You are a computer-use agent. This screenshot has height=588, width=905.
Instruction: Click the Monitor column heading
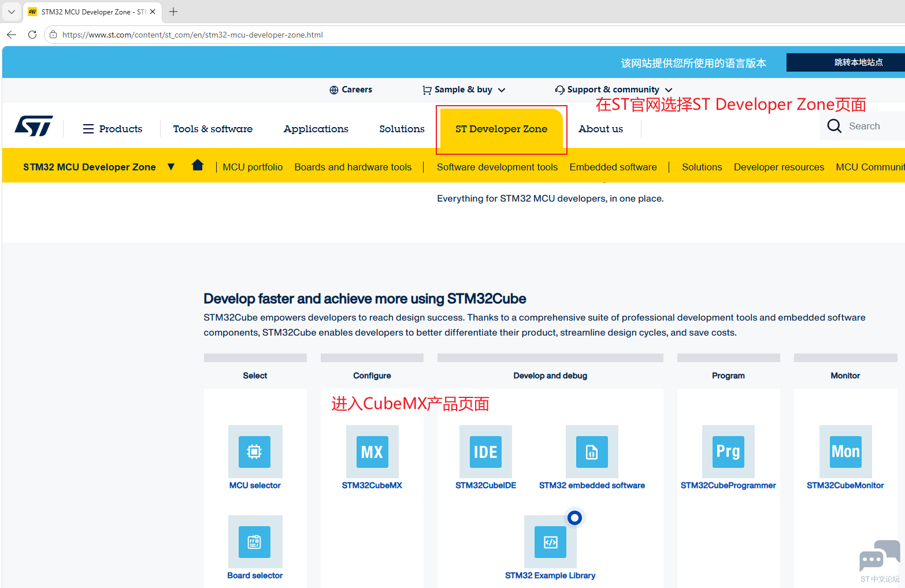click(845, 375)
